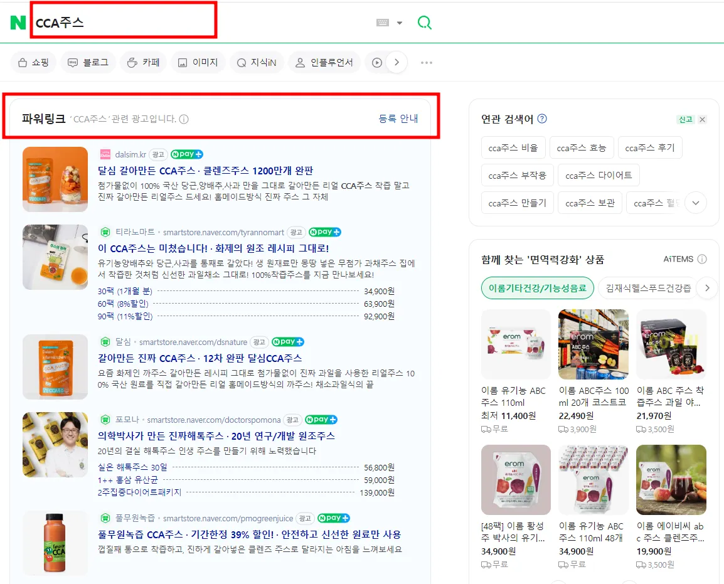Click the green Naver N logo
The width and height of the screenshot is (724, 584).
click(18, 22)
